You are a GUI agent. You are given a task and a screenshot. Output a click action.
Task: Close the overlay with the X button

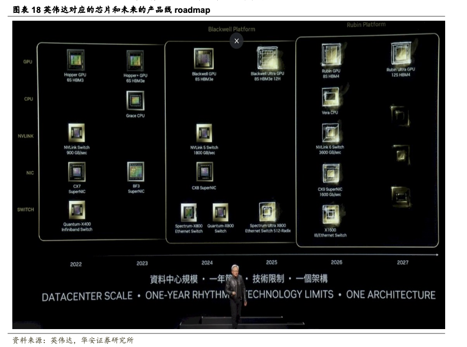tap(236, 41)
